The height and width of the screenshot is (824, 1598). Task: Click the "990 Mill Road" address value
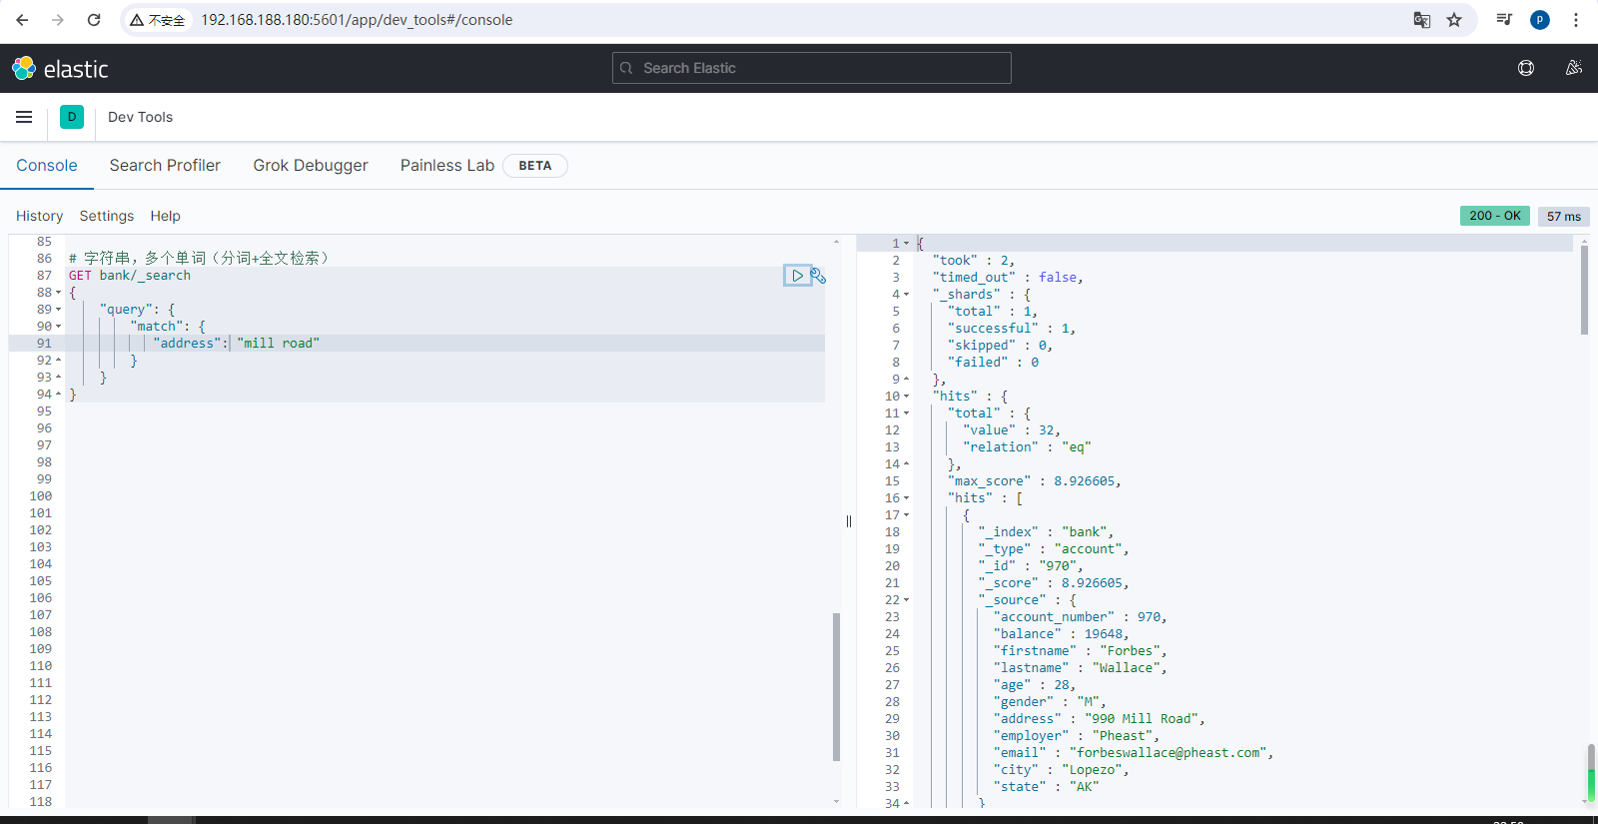click(1142, 719)
